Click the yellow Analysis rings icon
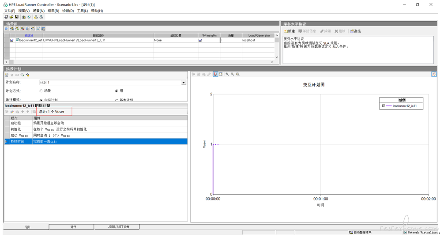The image size is (440, 237). [x=36, y=17]
